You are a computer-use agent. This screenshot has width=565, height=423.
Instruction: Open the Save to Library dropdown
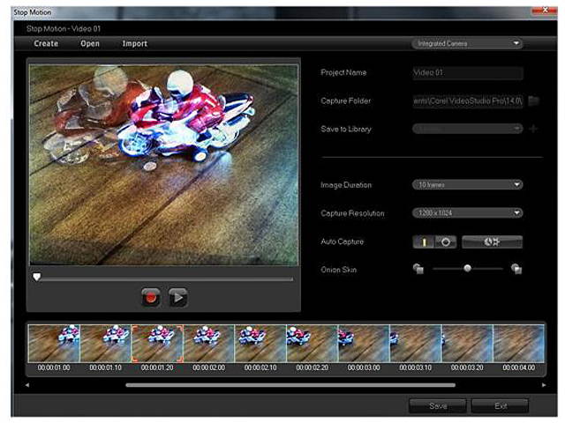pyautogui.click(x=467, y=129)
